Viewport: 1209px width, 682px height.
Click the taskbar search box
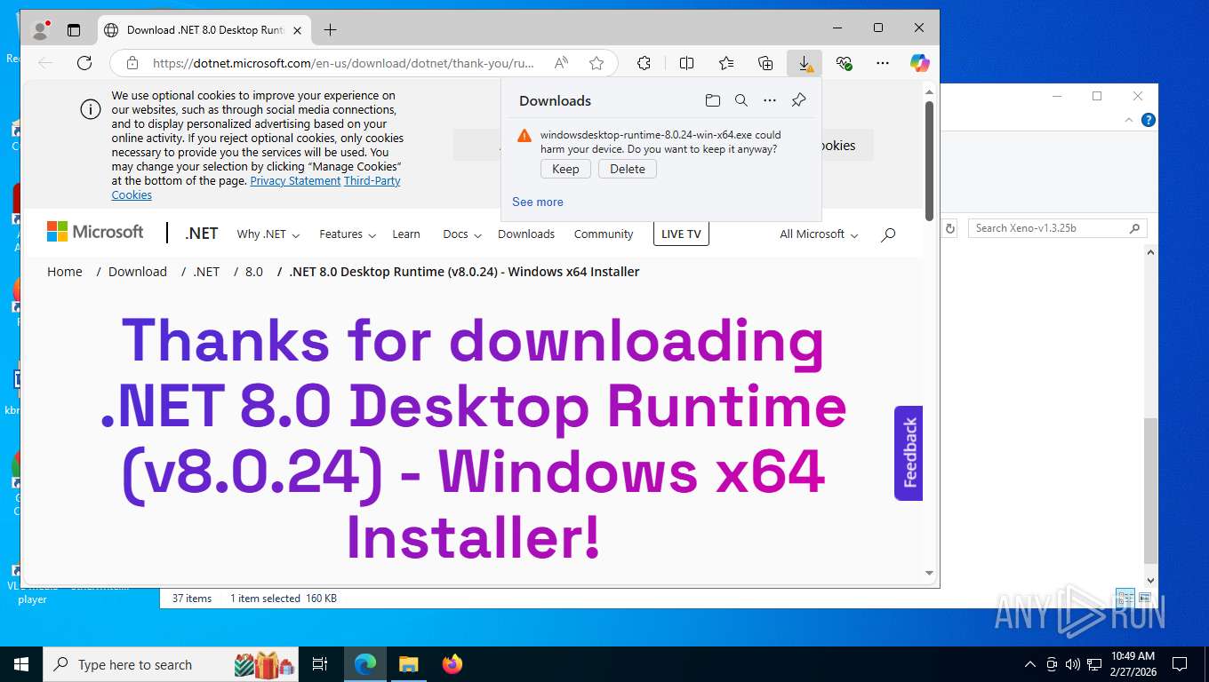coord(172,664)
